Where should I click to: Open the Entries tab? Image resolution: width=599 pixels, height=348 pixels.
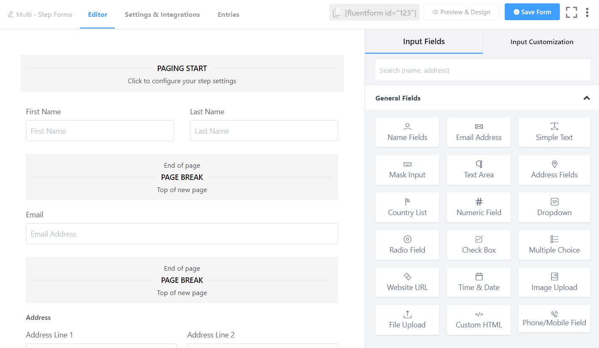tap(228, 14)
